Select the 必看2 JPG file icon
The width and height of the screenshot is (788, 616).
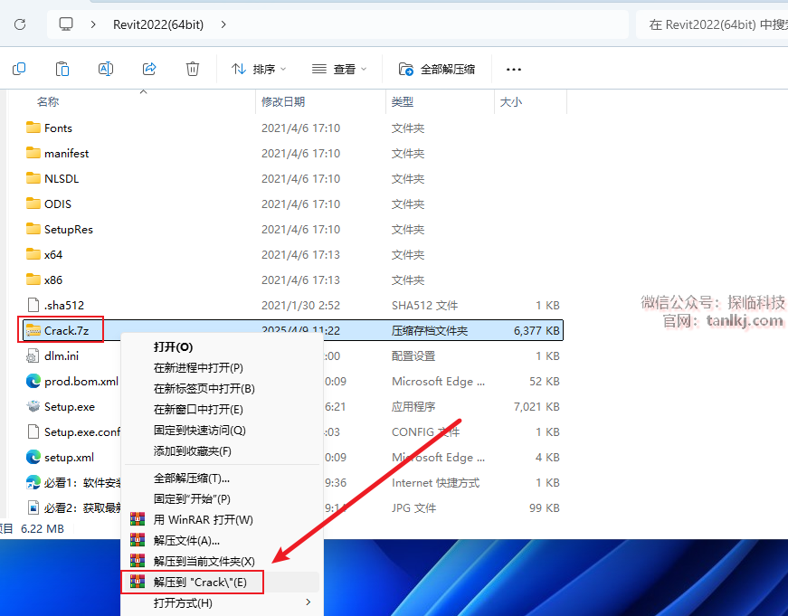click(33, 507)
